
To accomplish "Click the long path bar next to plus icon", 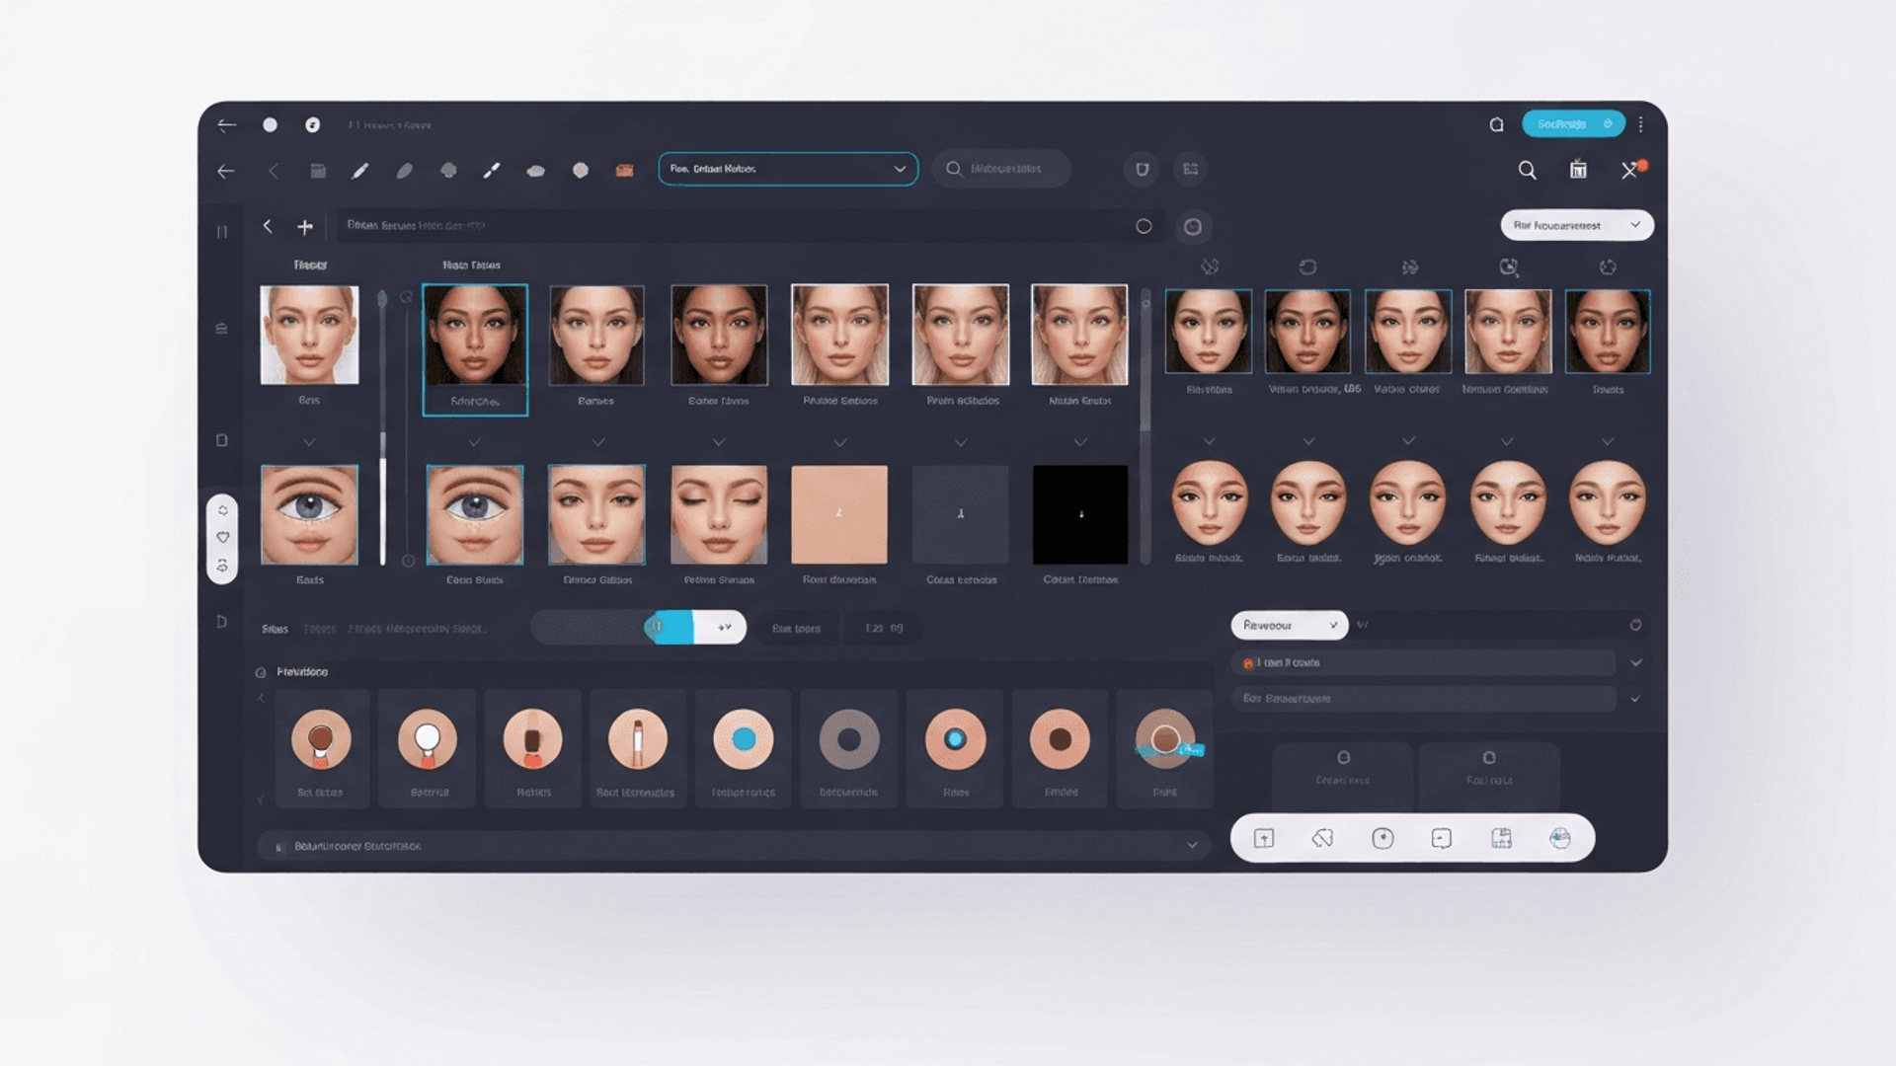I will [750, 226].
